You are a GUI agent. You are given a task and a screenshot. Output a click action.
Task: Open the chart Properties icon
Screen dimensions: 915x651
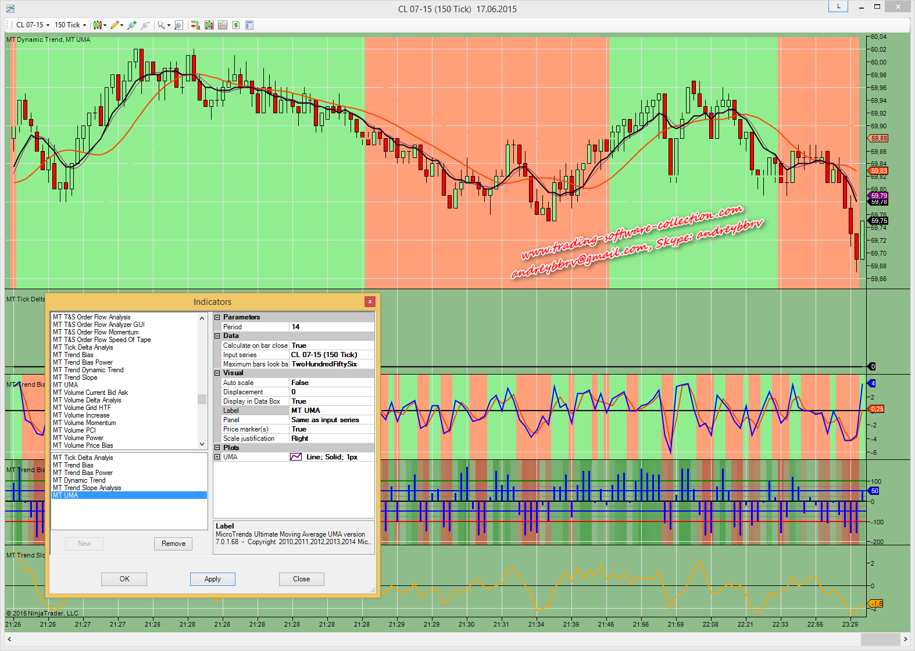tap(249, 25)
